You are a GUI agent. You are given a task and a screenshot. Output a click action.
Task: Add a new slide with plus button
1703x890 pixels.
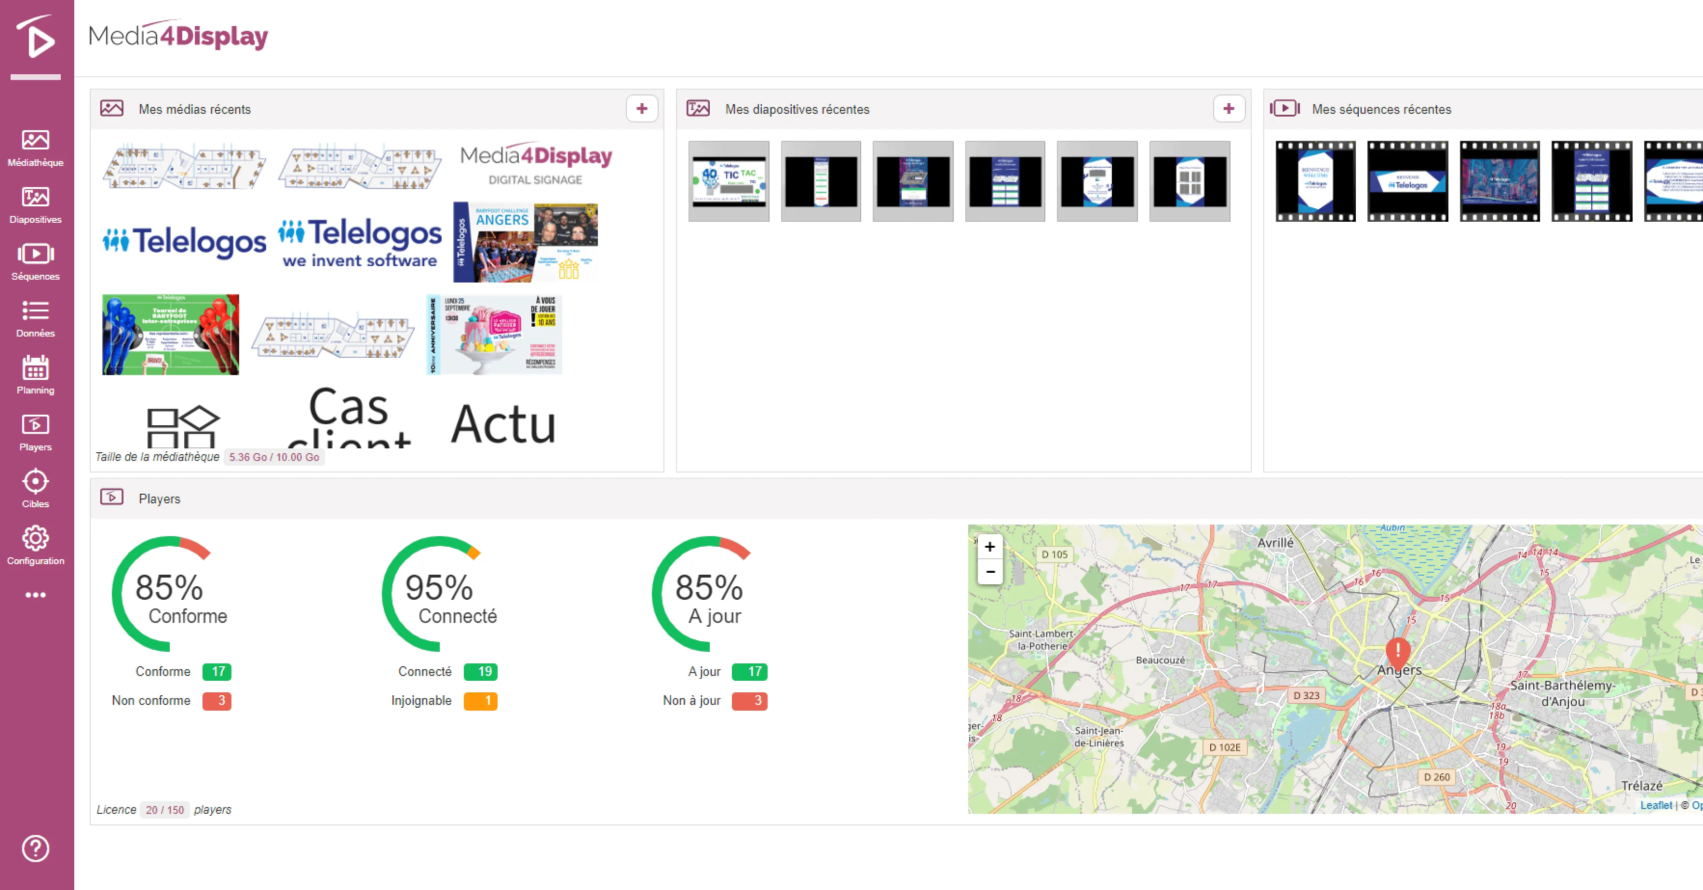(x=1229, y=108)
